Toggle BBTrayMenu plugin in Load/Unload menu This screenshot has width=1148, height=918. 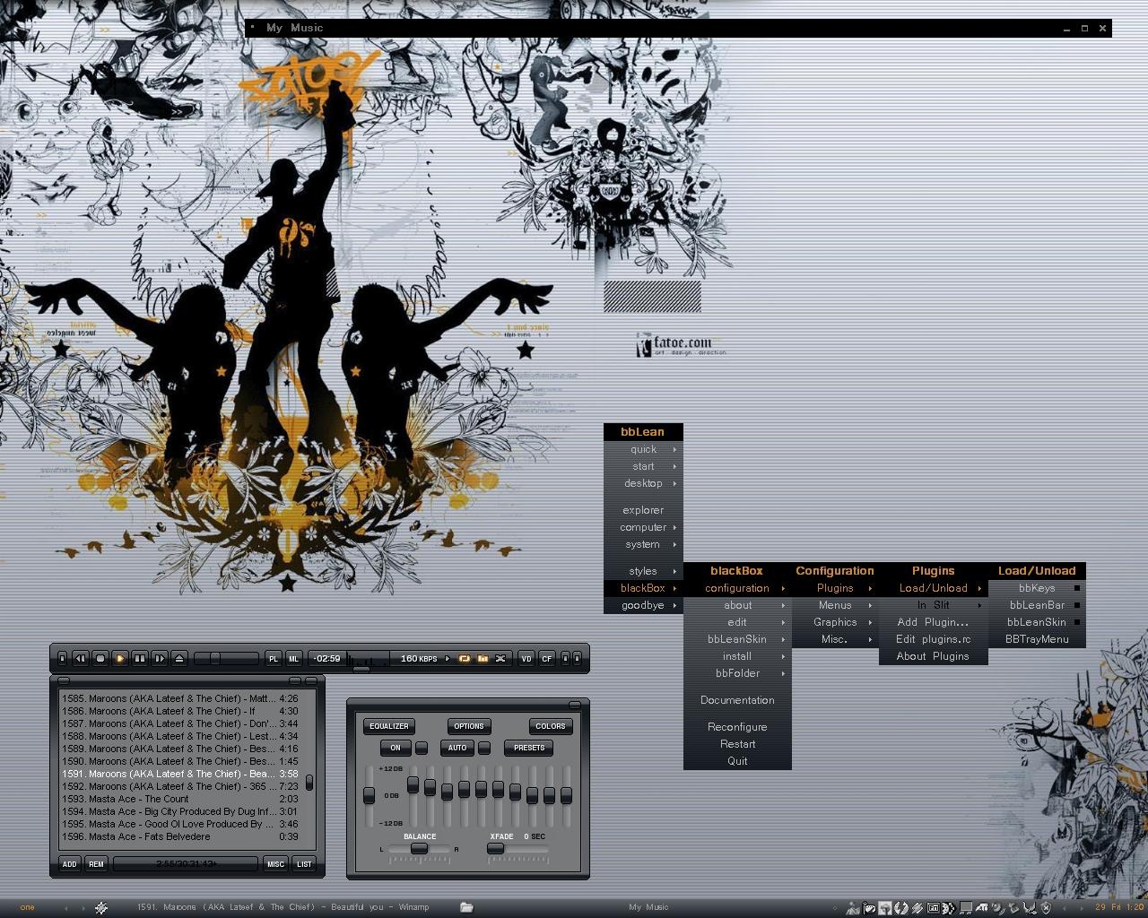coord(1037,639)
